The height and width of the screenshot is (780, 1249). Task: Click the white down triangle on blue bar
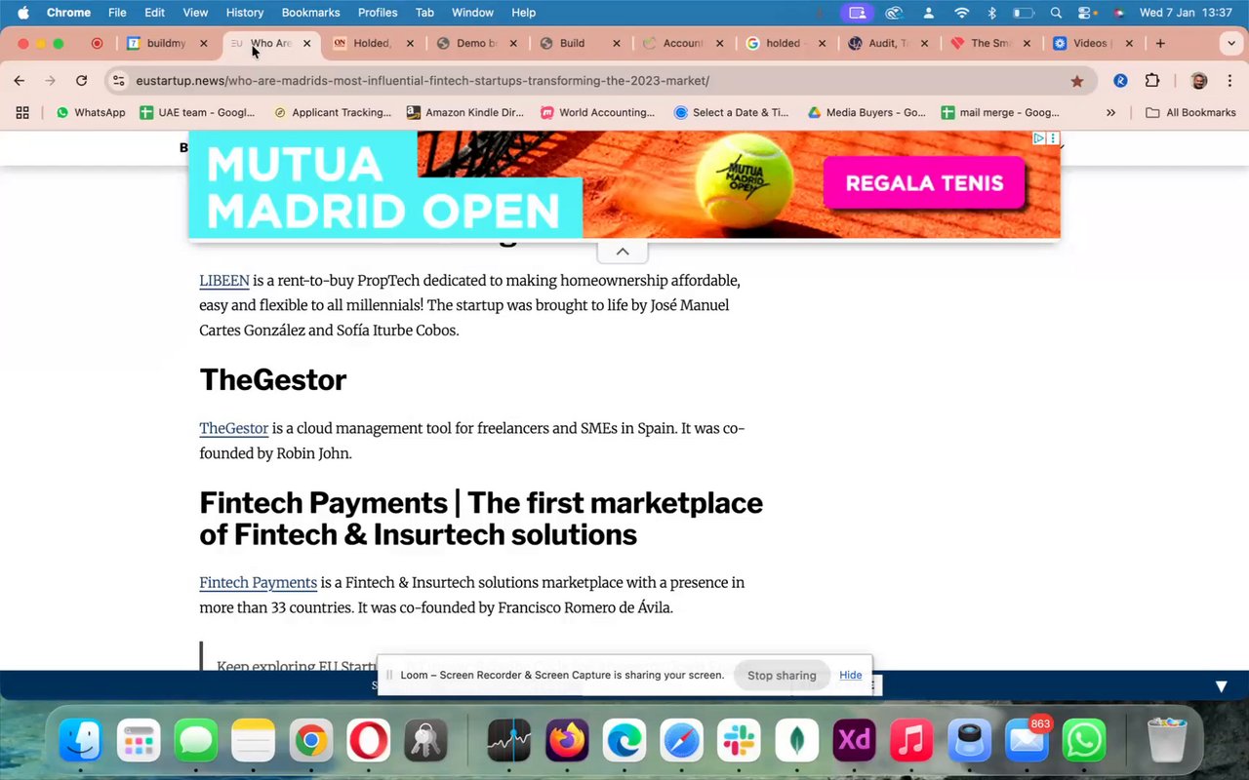click(1221, 686)
